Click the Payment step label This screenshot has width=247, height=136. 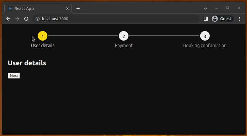(123, 45)
